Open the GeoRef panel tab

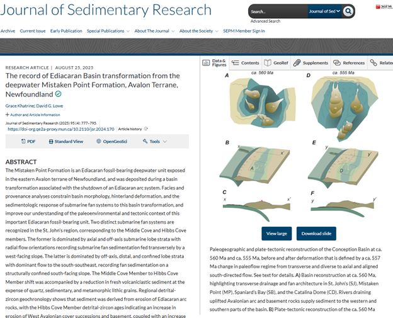click(277, 63)
